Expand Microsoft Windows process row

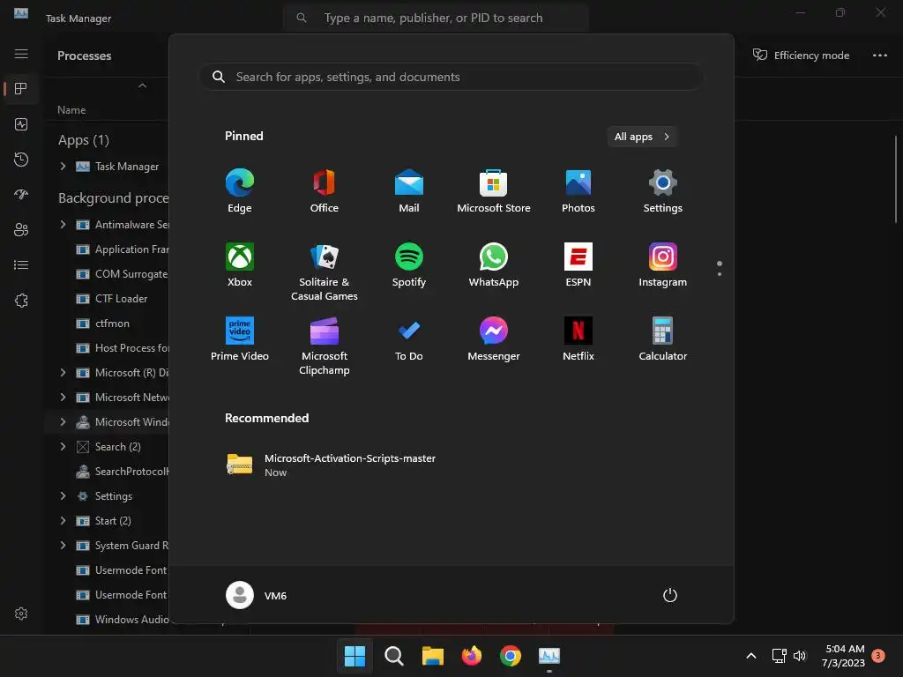(x=63, y=422)
